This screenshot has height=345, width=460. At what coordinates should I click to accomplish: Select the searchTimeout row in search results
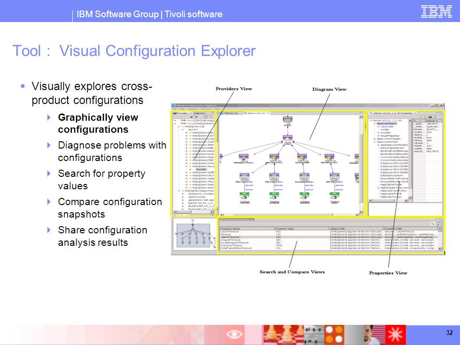[x=329, y=237]
